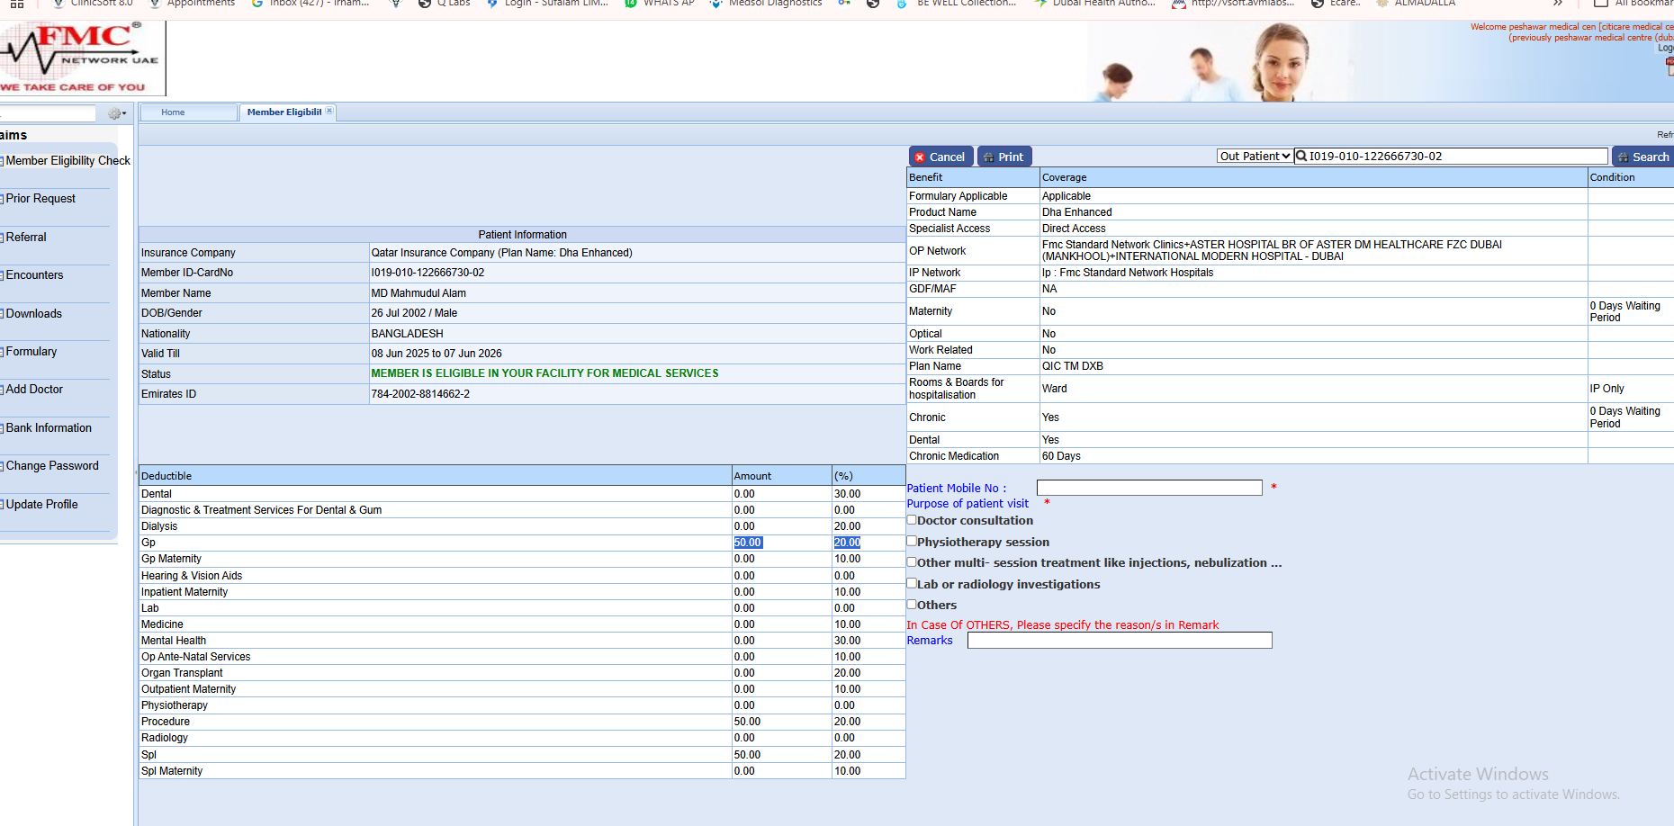The width and height of the screenshot is (1674, 826).
Task: Close the Member Eligibility tab
Action: pos(329,112)
